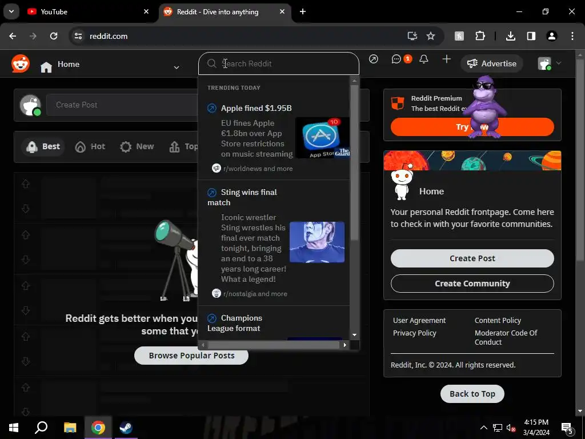
Task: Select the Hot sort tab
Action: tap(90, 146)
